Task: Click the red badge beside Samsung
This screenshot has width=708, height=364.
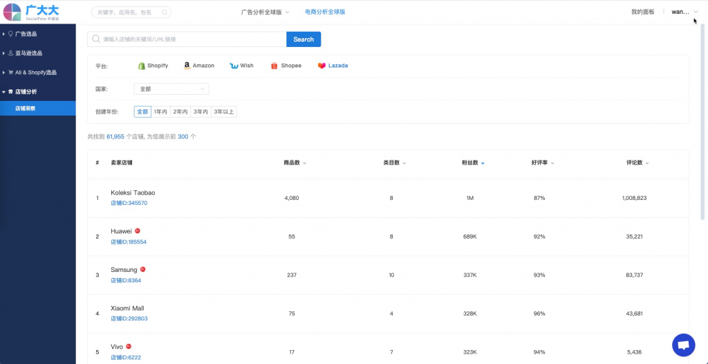Action: 142,269
